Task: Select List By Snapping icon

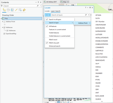Action: tap(20, 10)
